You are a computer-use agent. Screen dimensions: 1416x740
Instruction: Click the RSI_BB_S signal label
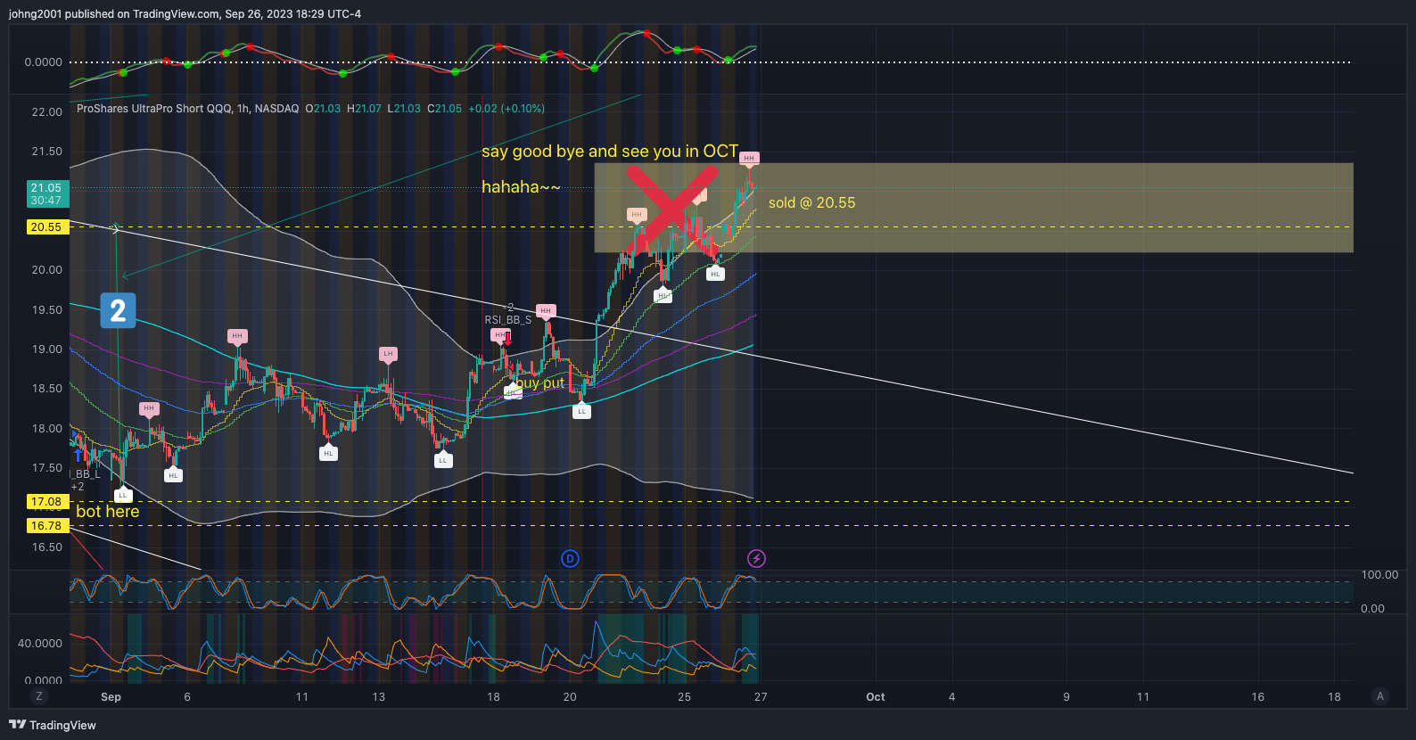(x=507, y=320)
